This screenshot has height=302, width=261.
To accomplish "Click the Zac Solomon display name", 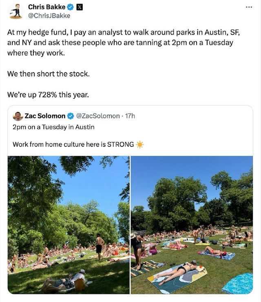I will tap(45, 116).
